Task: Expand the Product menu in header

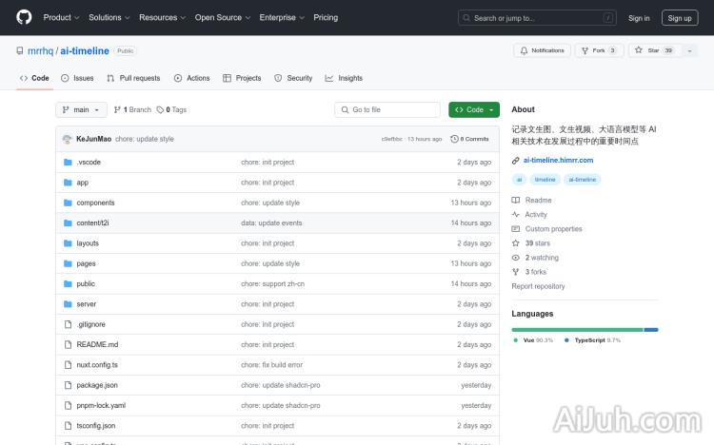Action: [x=61, y=17]
